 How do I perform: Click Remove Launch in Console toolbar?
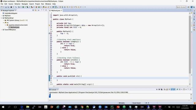point(159,90)
